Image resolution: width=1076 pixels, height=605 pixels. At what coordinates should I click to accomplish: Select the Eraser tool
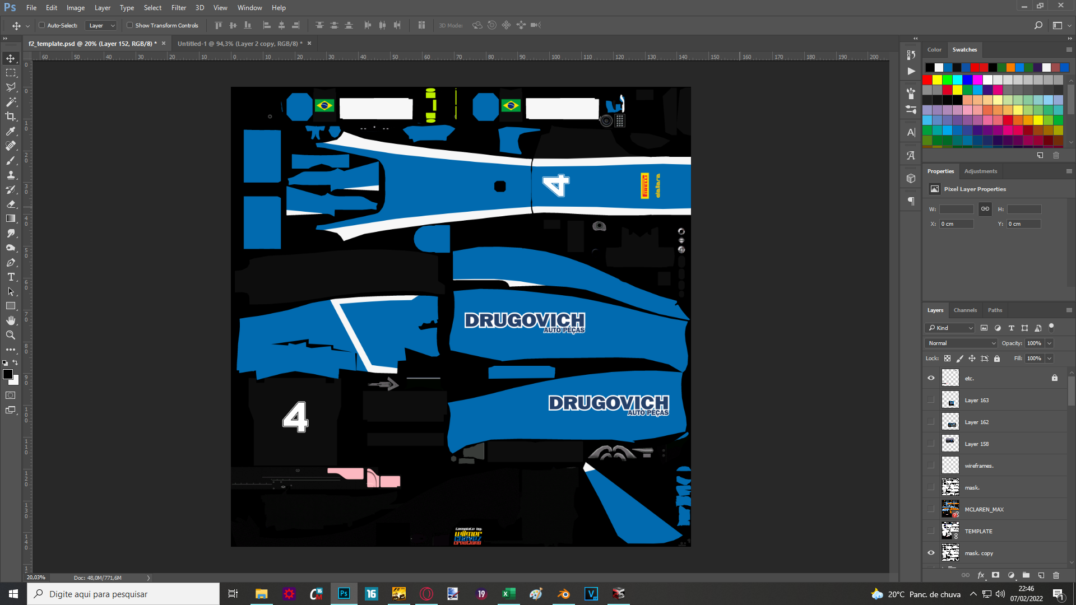click(x=11, y=204)
